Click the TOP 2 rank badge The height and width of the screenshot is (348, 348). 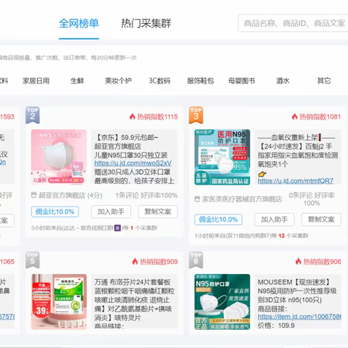pyautogui.click(x=33, y=115)
